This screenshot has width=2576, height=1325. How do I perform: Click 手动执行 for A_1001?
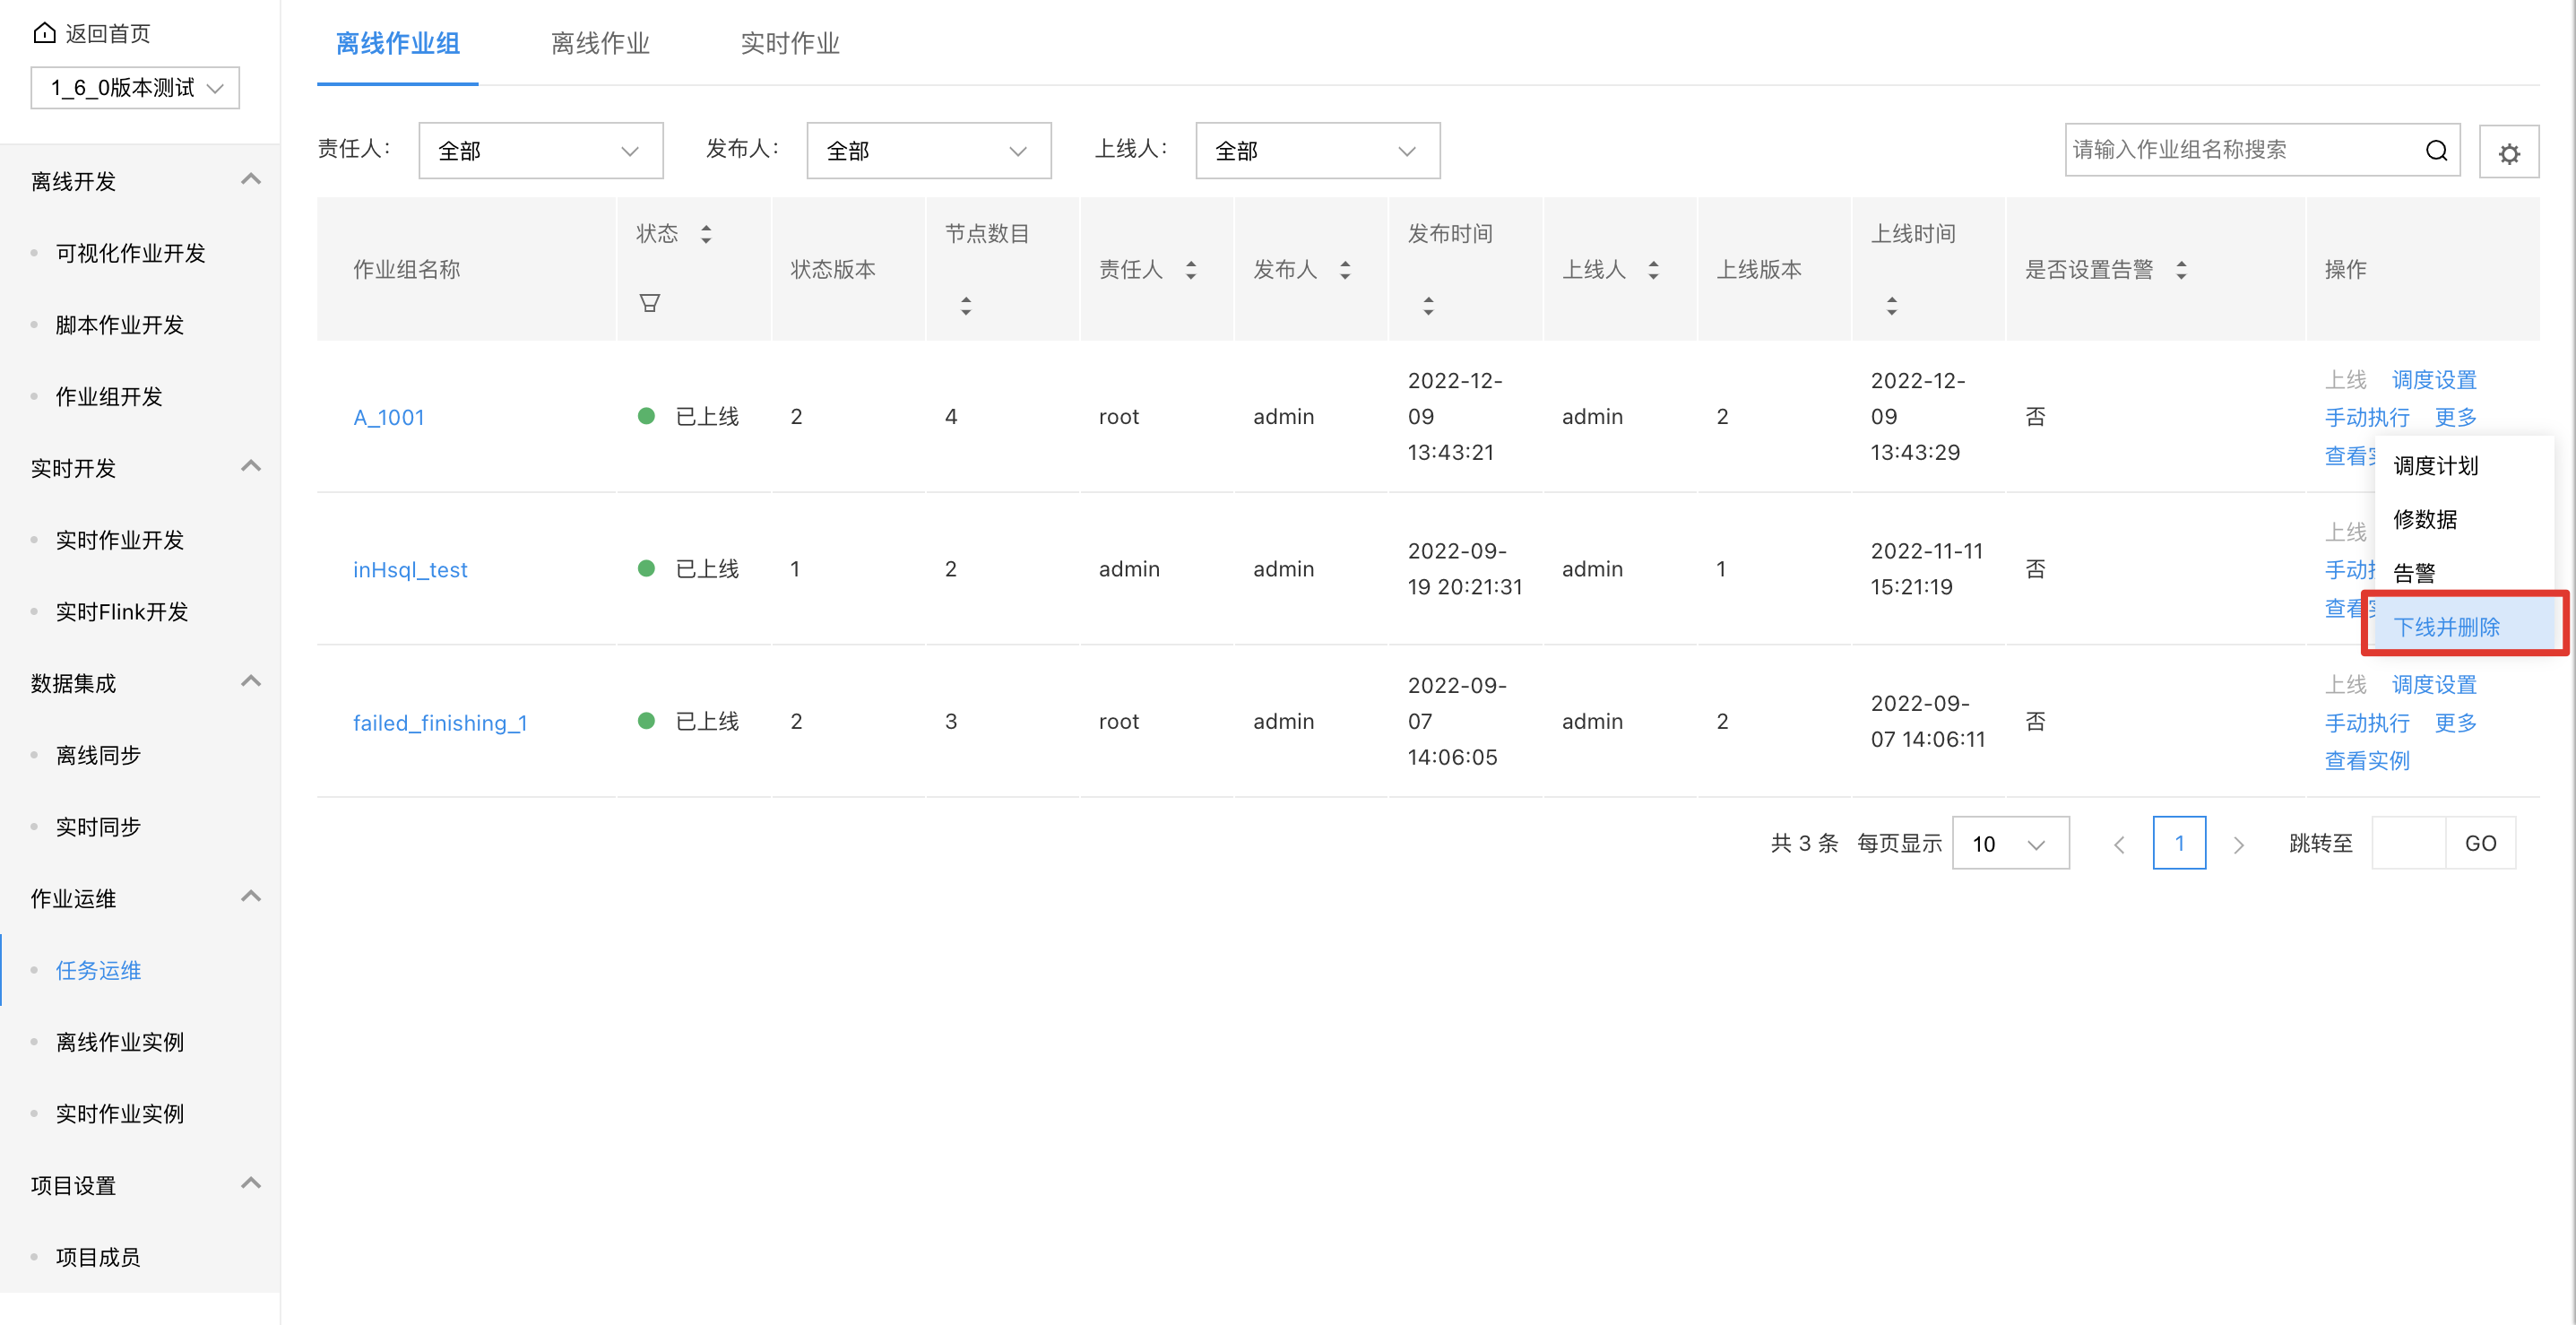click(2367, 417)
